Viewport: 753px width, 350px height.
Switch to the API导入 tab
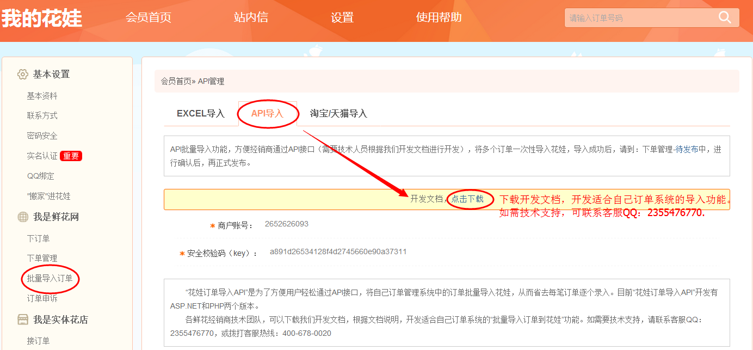[267, 114]
